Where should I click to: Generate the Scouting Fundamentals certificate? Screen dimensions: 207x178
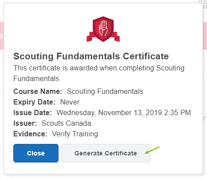(x=105, y=153)
